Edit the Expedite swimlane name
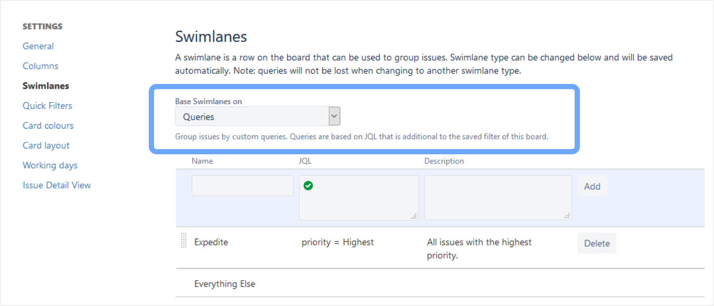Screen dimensions: 714x306 tap(211, 242)
